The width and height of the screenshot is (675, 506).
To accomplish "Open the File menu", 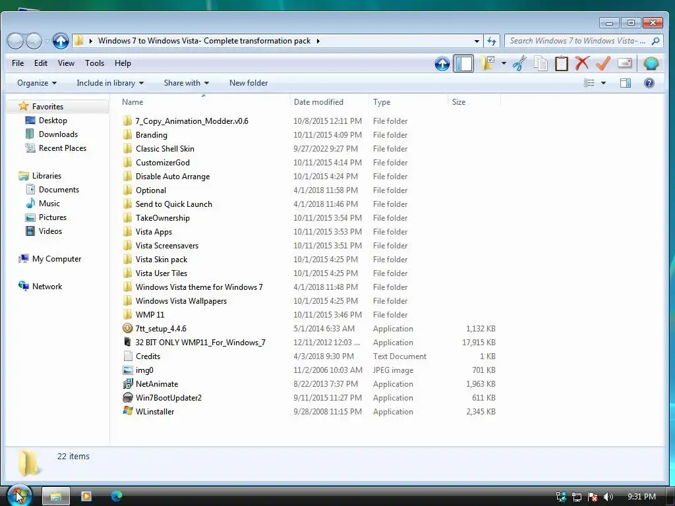I will coord(18,63).
